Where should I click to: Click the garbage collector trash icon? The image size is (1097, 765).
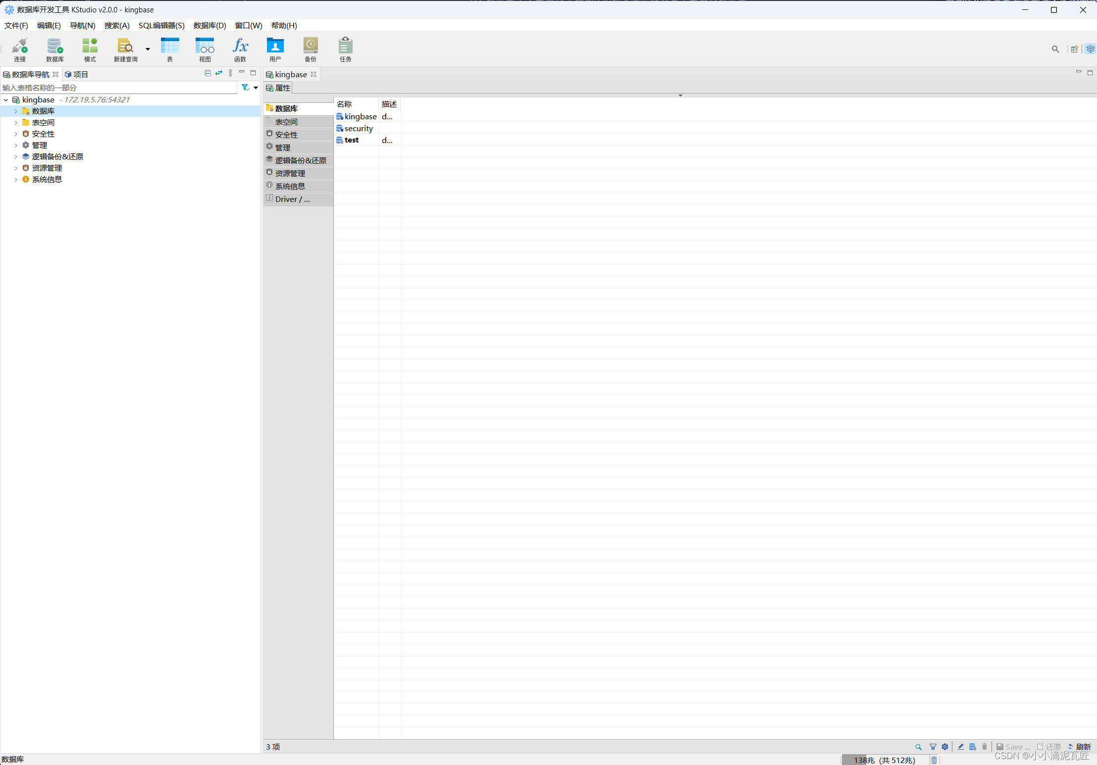(934, 760)
